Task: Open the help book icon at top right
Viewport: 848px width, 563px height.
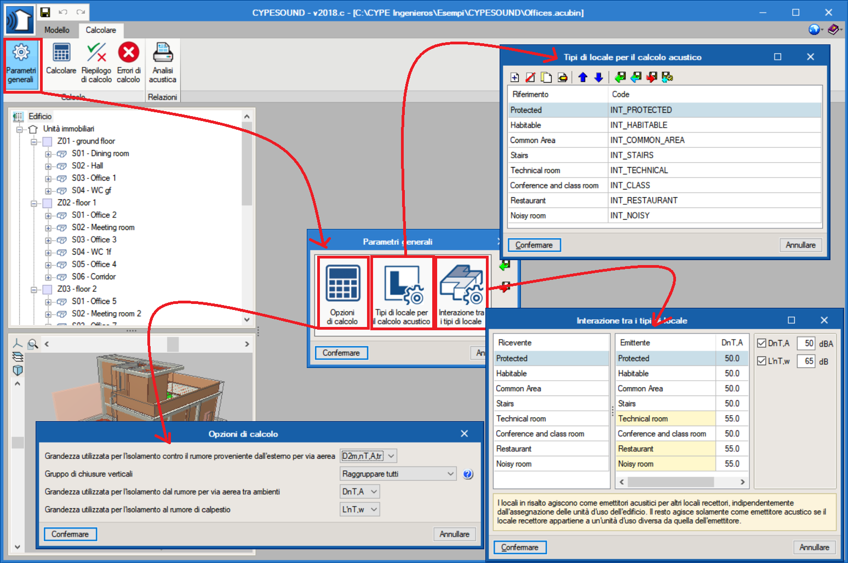Action: (x=833, y=30)
